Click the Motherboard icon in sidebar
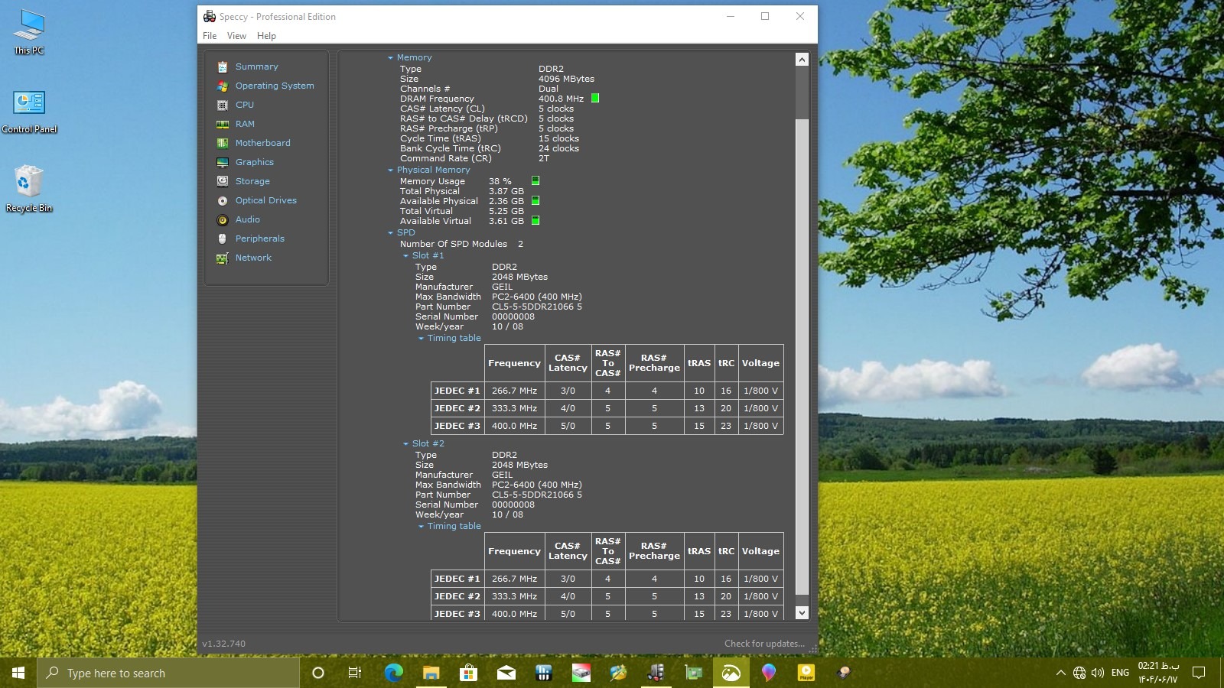This screenshot has width=1224, height=688. coord(223,143)
